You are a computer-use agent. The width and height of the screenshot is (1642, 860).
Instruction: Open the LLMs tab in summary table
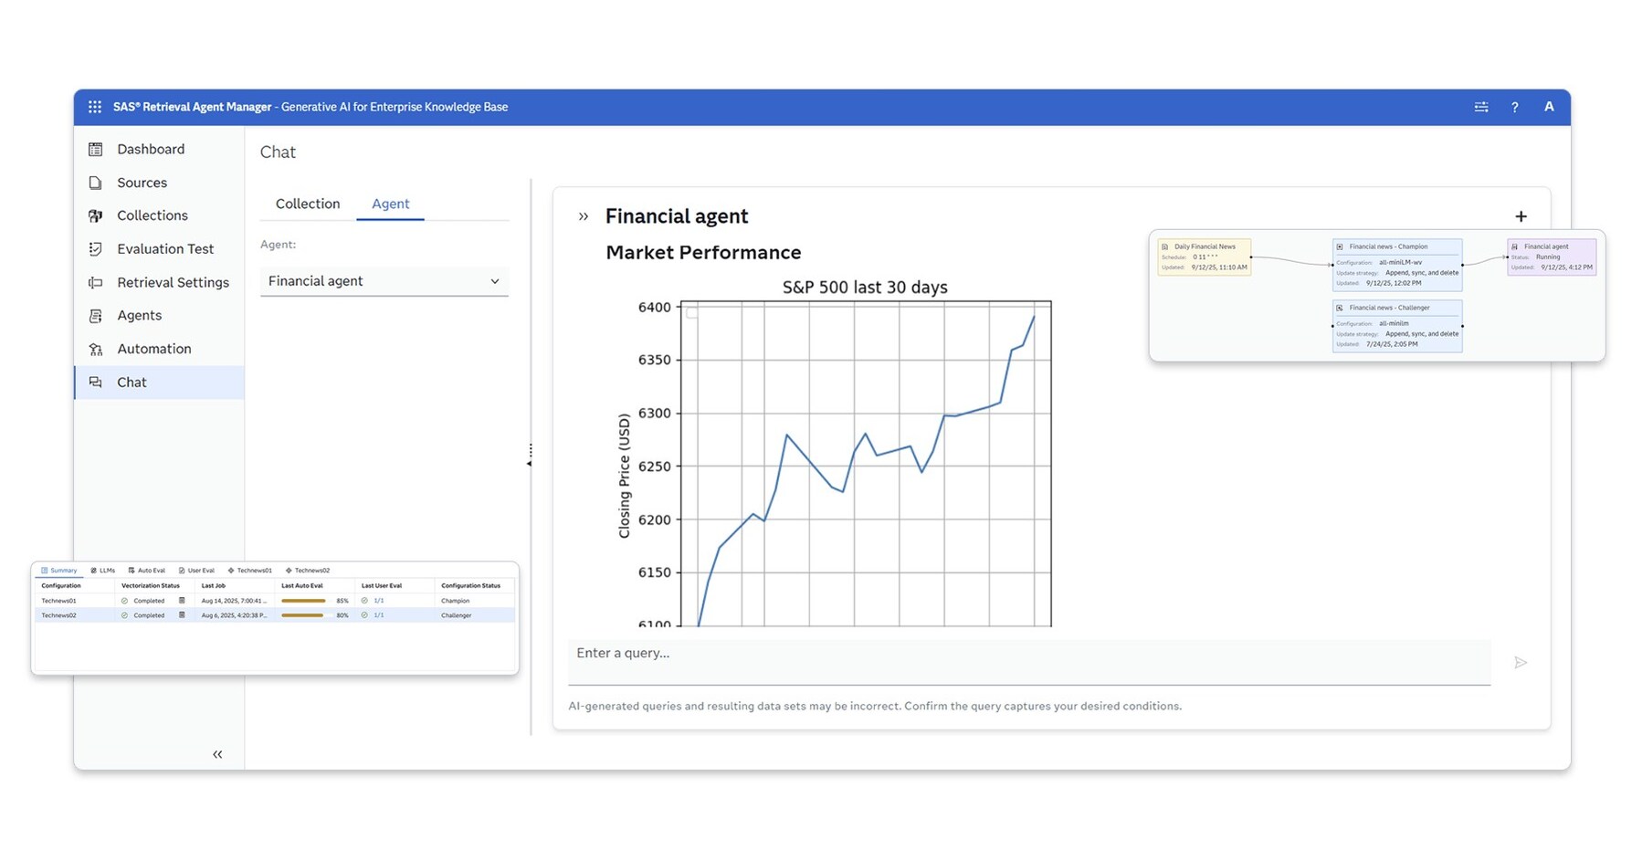105,570
